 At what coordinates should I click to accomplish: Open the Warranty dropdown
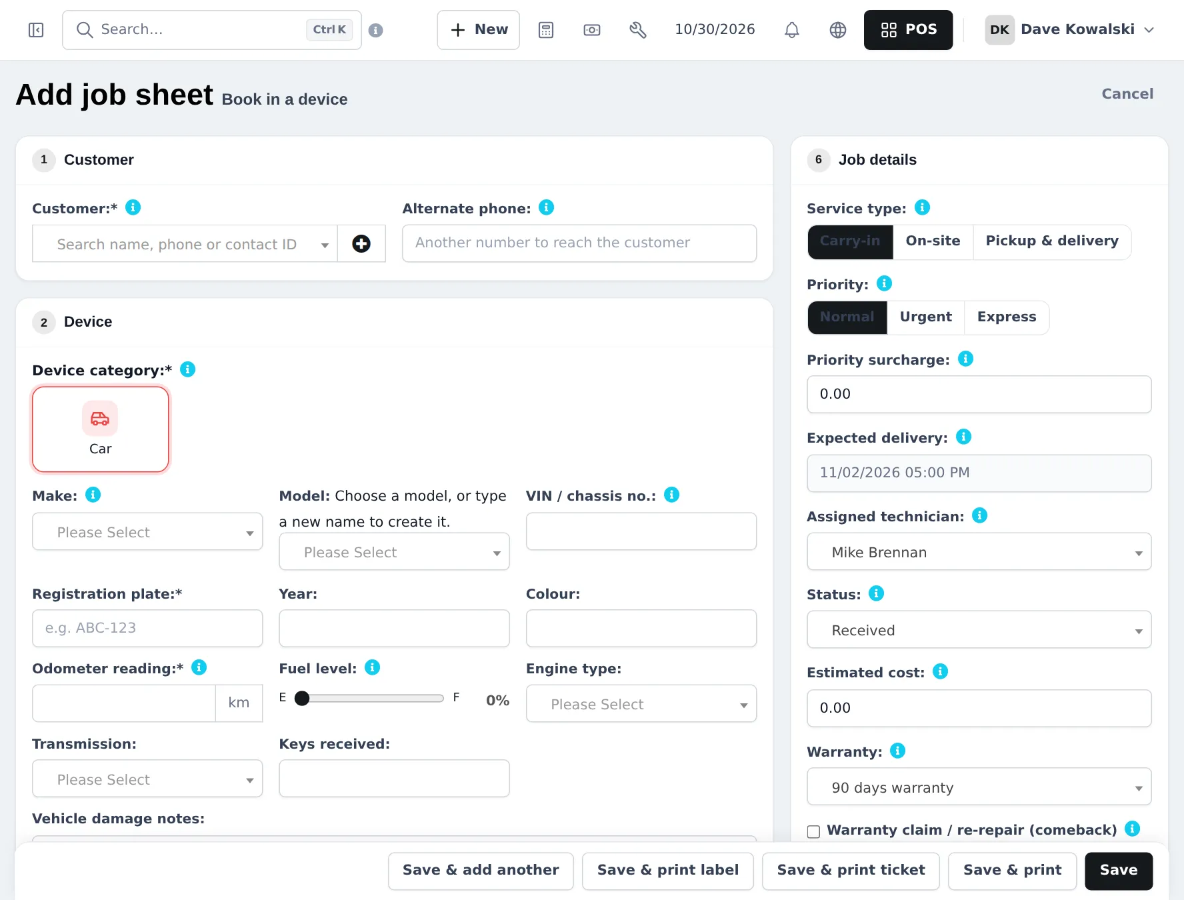979,787
